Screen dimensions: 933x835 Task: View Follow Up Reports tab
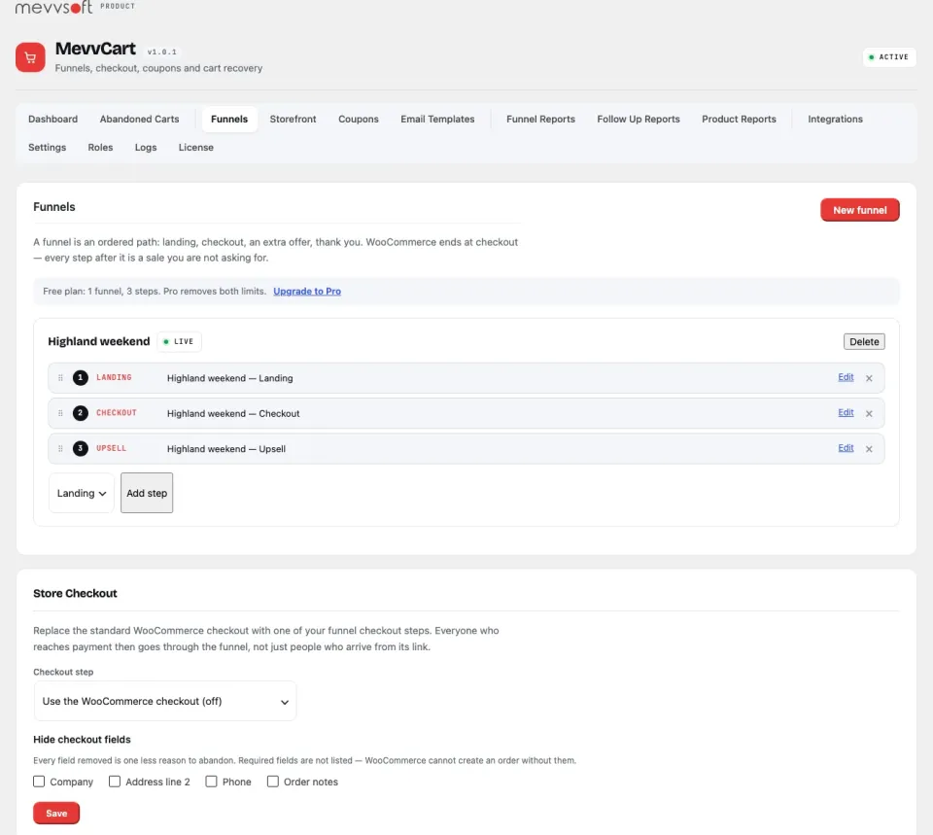(638, 119)
